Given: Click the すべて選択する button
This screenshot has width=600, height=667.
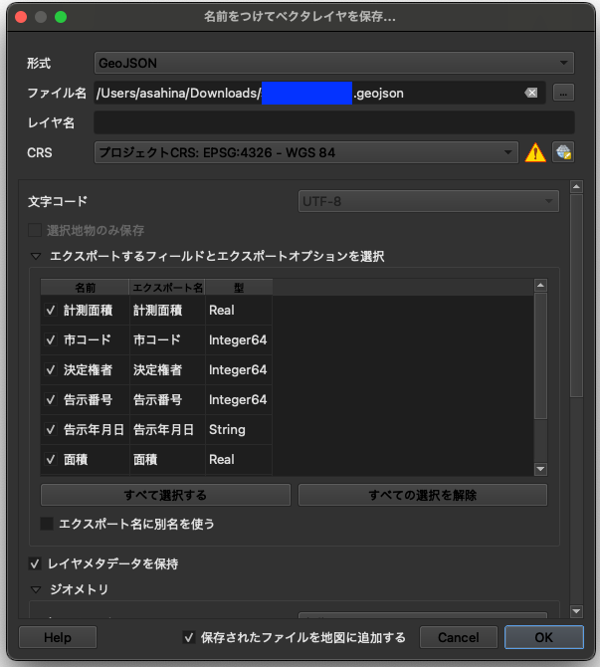Looking at the screenshot, I should coord(165,495).
